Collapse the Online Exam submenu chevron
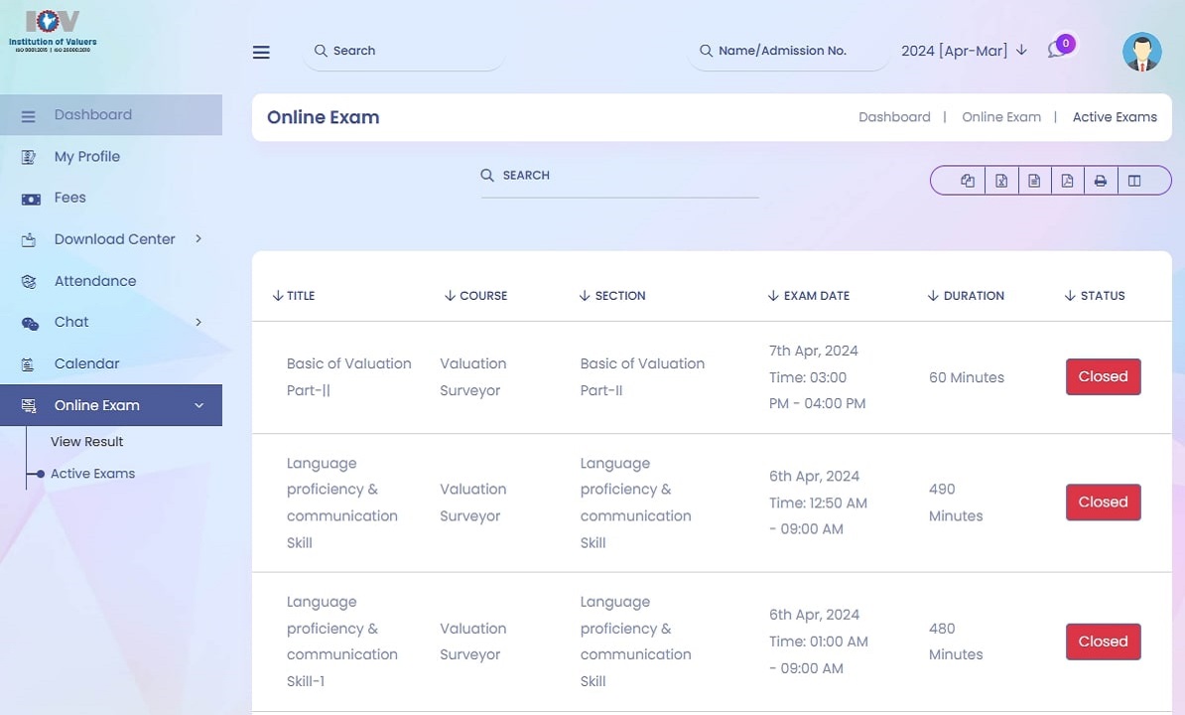The width and height of the screenshot is (1185, 715). [198, 406]
